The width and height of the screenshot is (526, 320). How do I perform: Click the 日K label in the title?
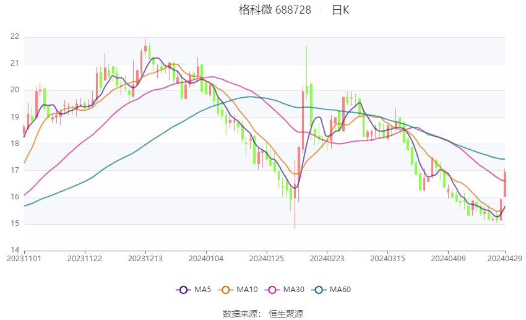coord(341,10)
